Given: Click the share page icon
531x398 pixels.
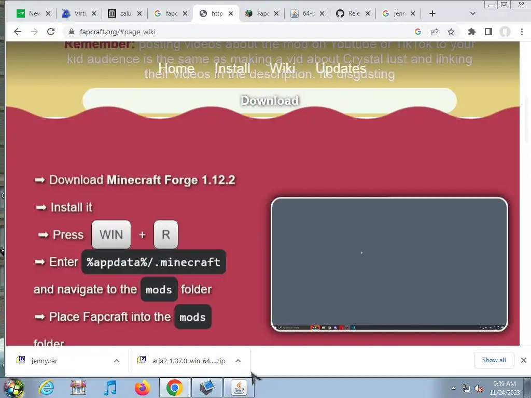Looking at the screenshot, I should [435, 32].
